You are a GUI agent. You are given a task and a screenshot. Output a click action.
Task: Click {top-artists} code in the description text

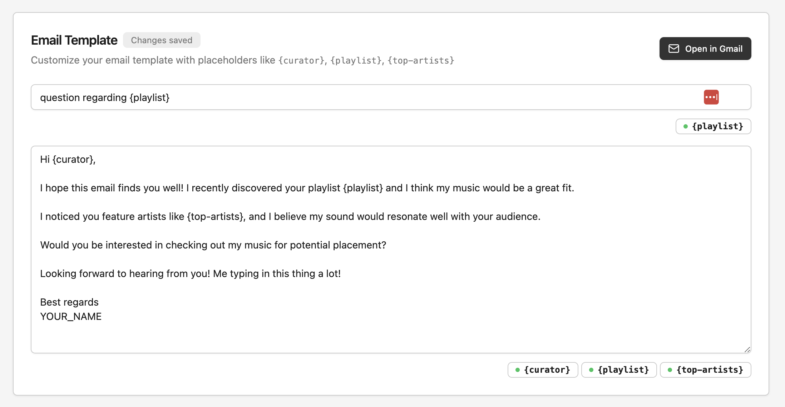coord(421,60)
